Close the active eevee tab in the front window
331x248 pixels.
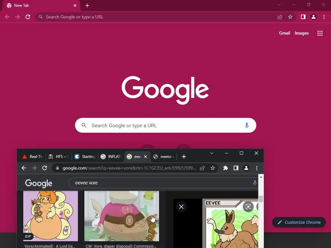click(x=145, y=157)
